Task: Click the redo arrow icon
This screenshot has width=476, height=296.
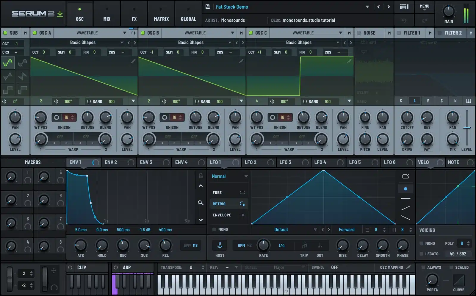Action: click(x=425, y=20)
